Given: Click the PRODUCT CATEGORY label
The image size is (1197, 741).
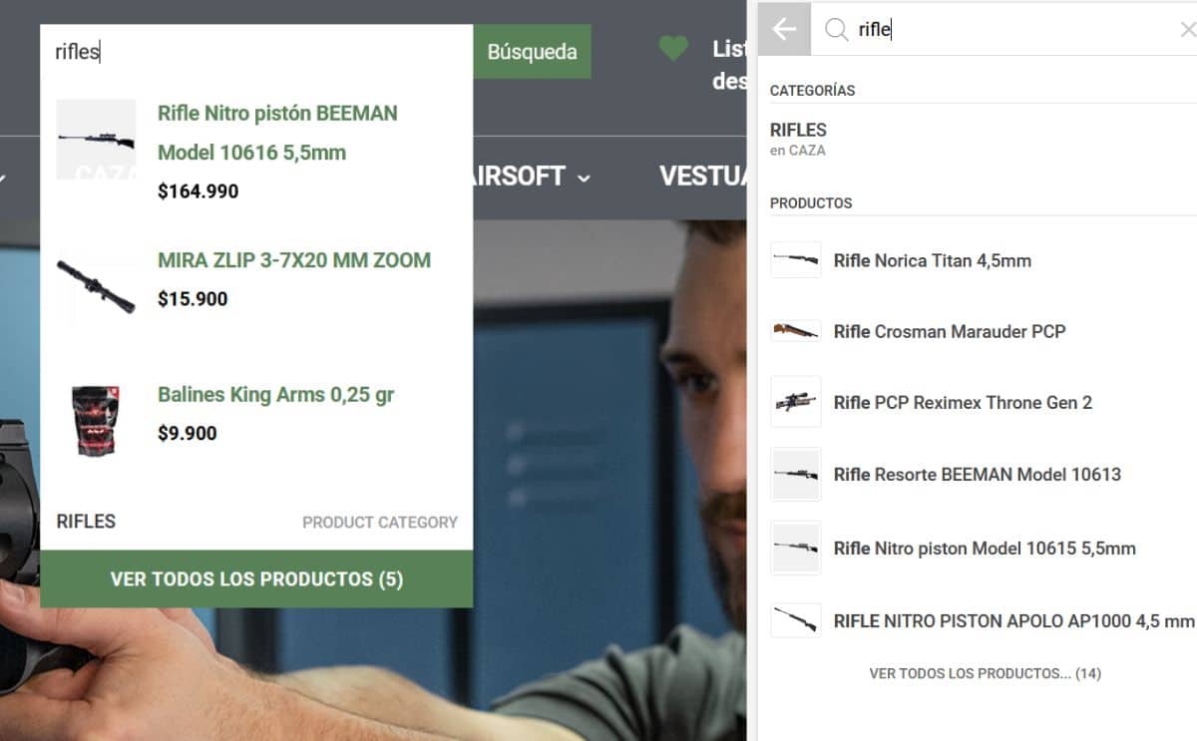Looking at the screenshot, I should pos(380,522).
